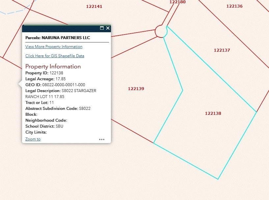Click the Zoom to link
269x200 pixels.
(x=33, y=139)
